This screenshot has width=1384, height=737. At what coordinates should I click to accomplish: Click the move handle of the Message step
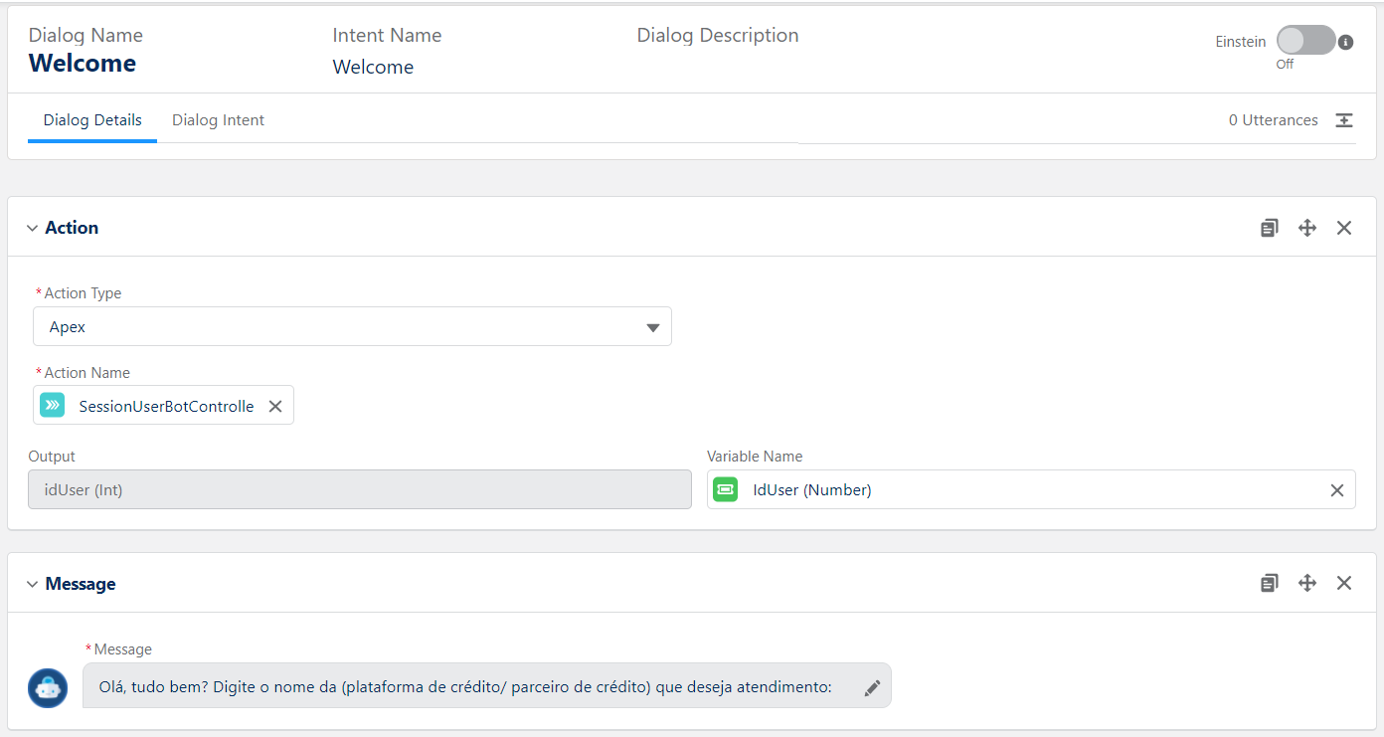point(1307,583)
